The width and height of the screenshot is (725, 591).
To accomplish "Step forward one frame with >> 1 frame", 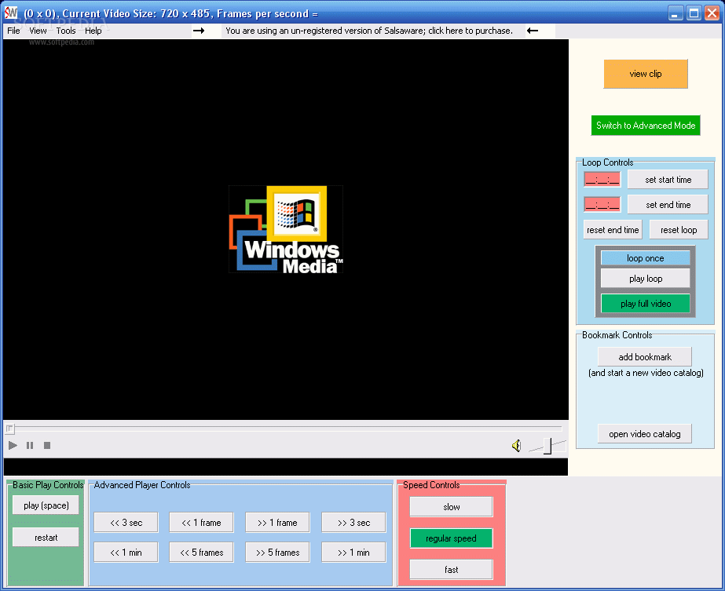I will (x=277, y=523).
